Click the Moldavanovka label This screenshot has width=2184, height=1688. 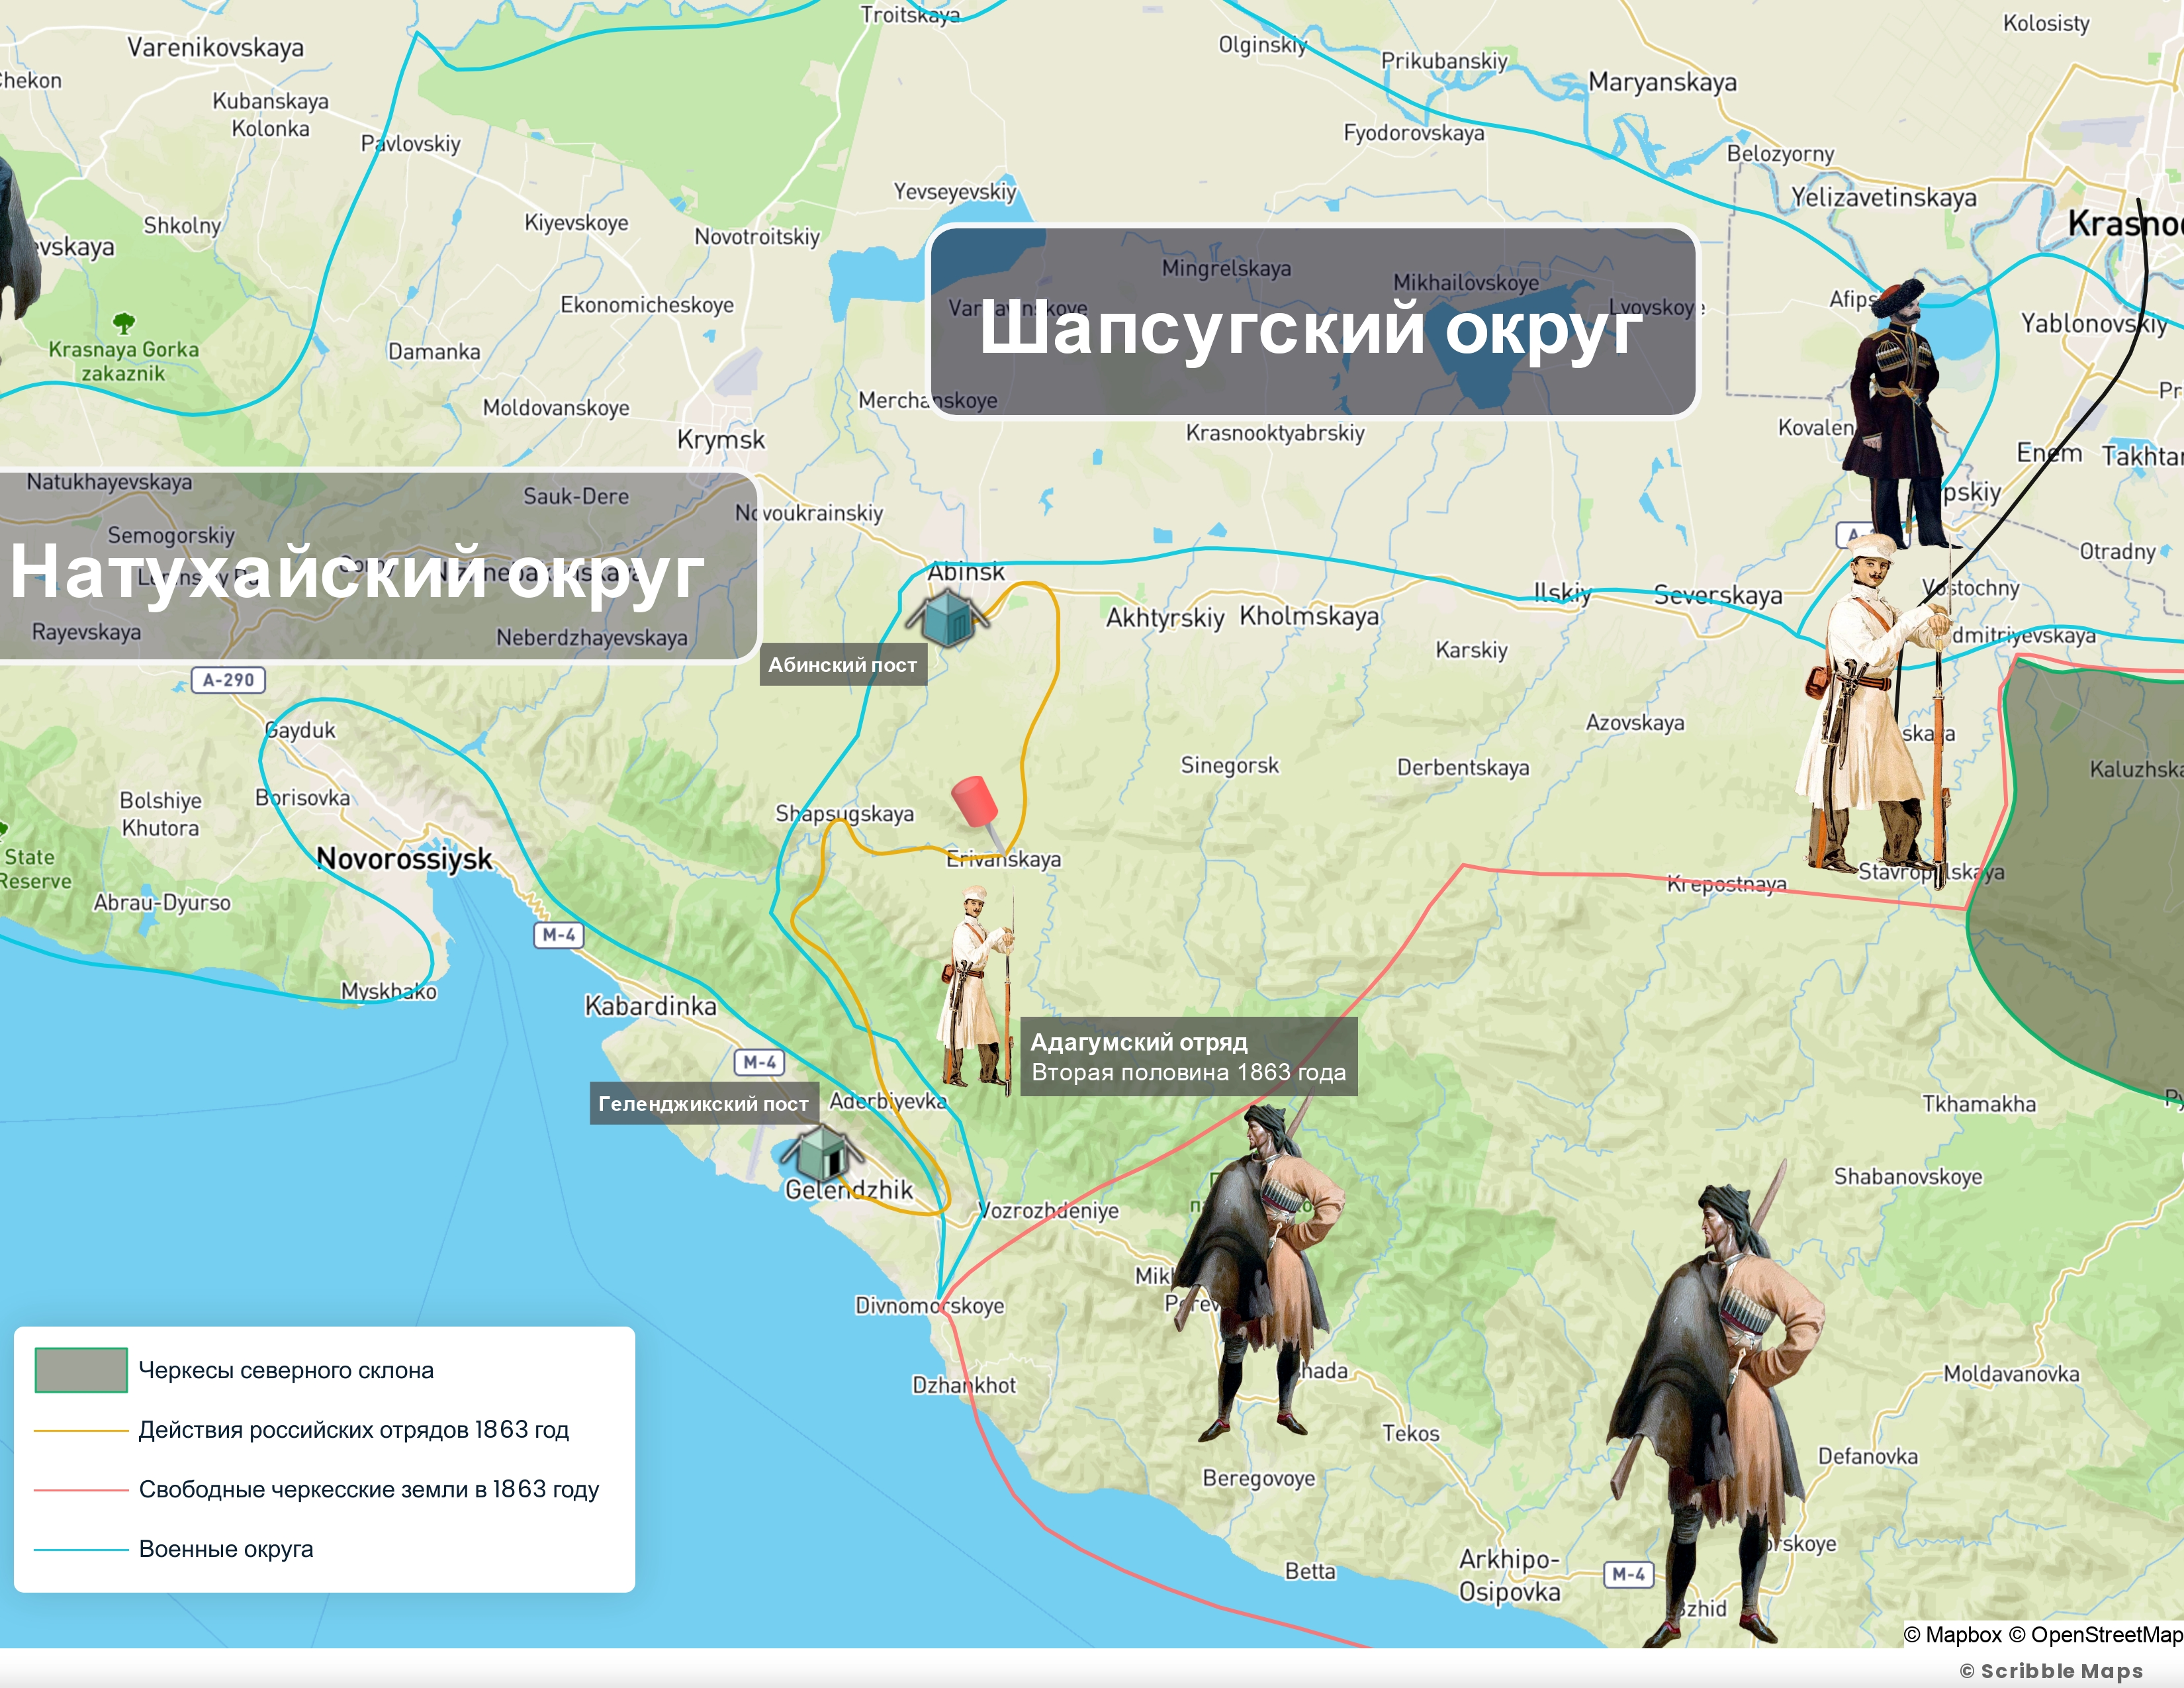pos(2011,1374)
